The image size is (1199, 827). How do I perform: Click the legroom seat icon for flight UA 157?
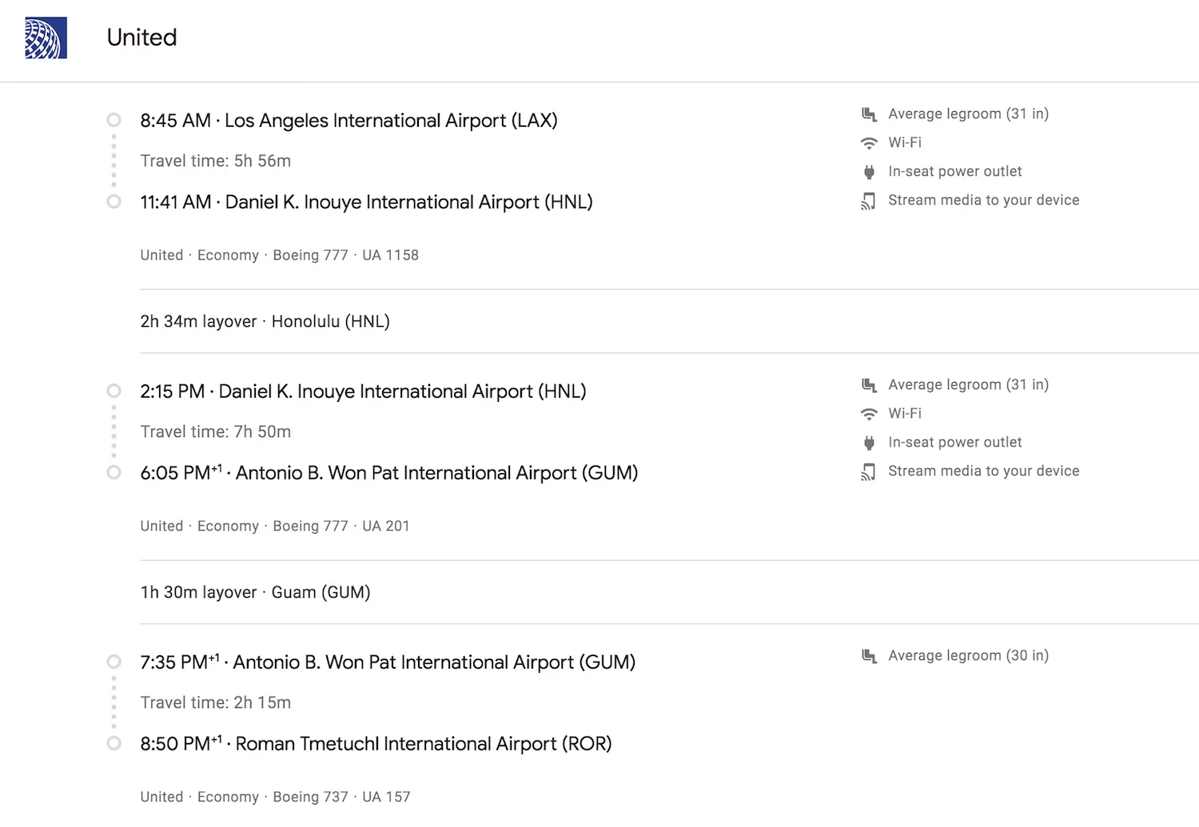point(869,656)
